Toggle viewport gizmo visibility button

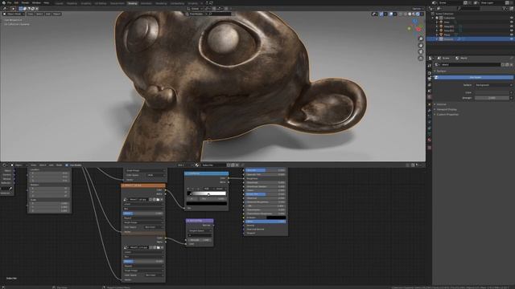coord(381,14)
